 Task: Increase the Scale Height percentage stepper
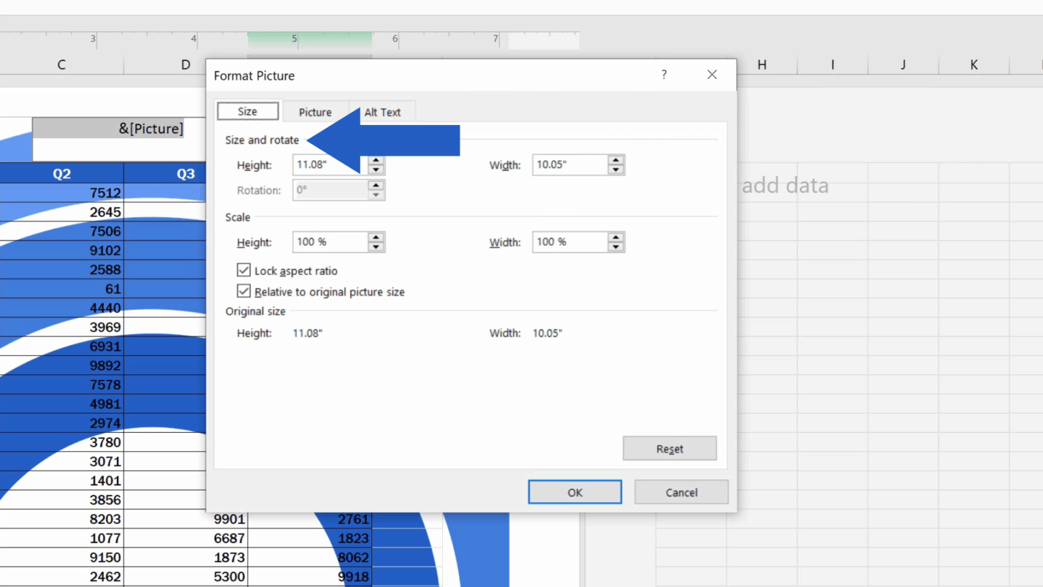coord(376,238)
